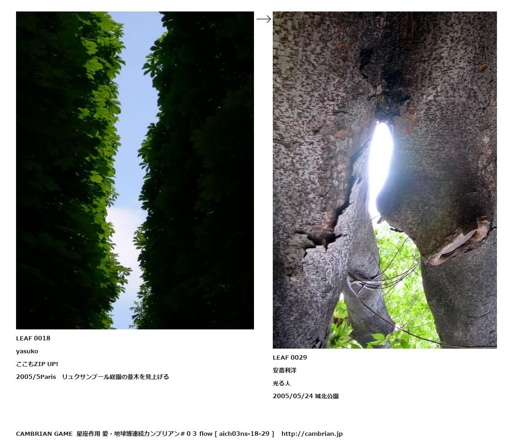
Task: Click the LEAF 0029 label
Action: coord(290,357)
